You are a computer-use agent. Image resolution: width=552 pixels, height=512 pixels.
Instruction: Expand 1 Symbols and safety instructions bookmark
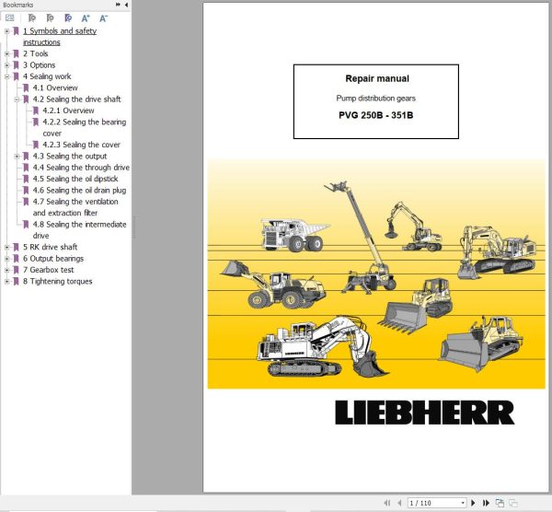click(x=6, y=31)
